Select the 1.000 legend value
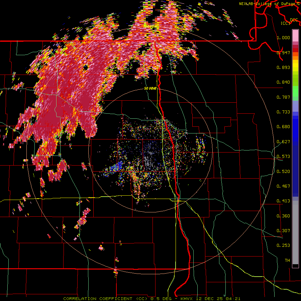The image size is (301, 301). coord(283,37)
